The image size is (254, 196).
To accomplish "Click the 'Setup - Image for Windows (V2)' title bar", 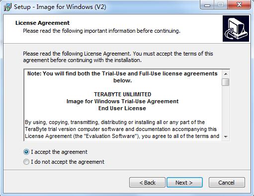I will 60,7.
